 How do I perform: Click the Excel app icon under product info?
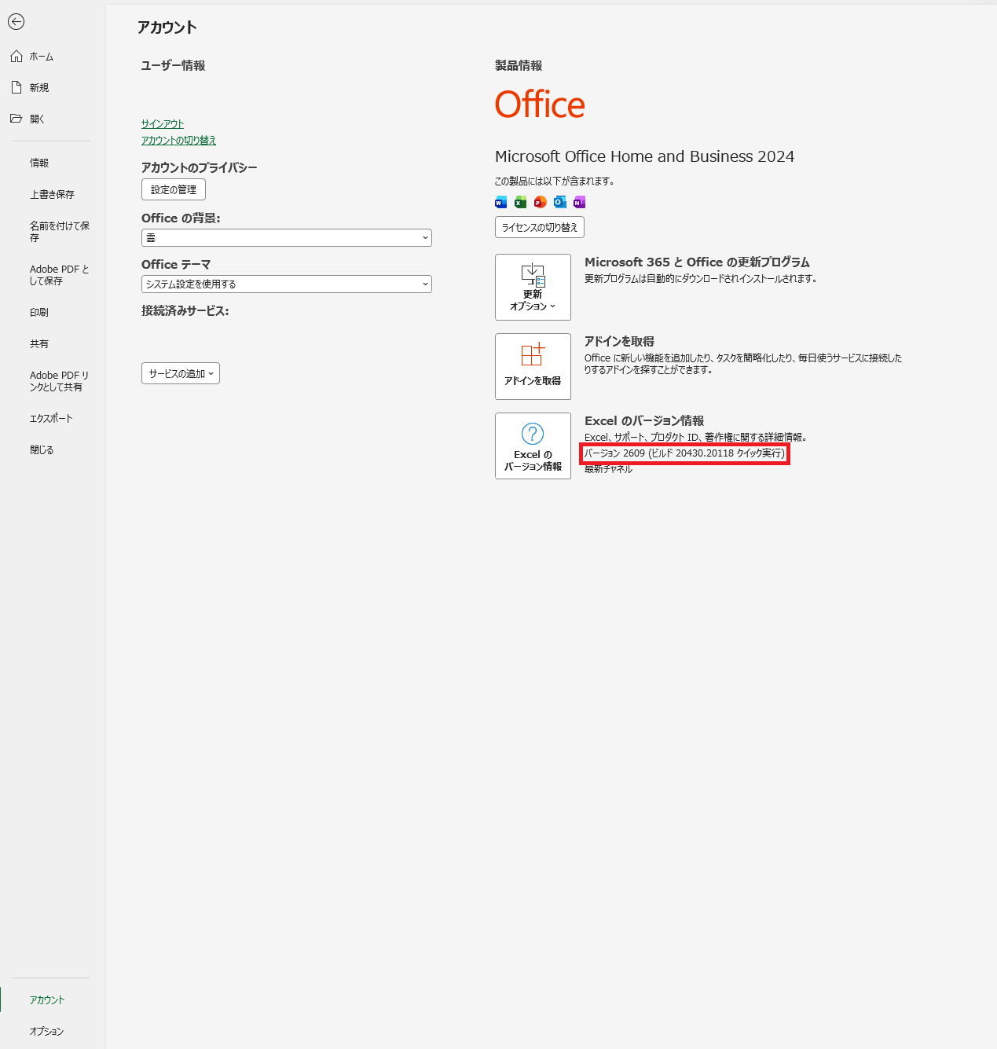pos(520,202)
